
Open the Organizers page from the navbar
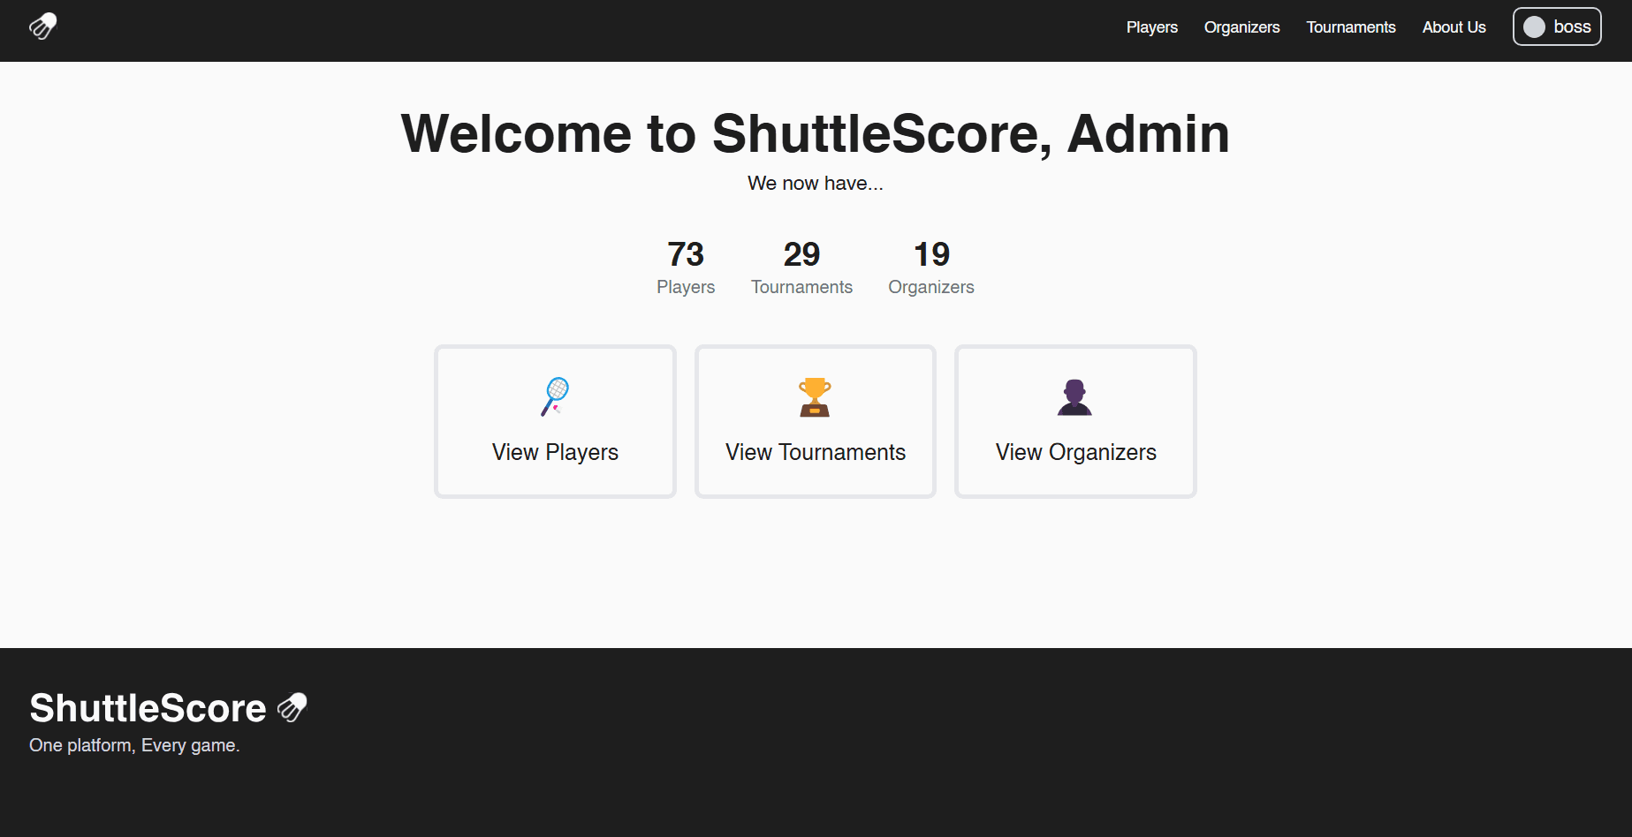pyautogui.click(x=1241, y=27)
